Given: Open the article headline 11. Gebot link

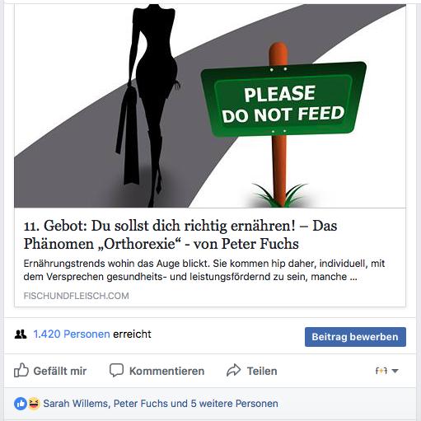Looking at the screenshot, I should (180, 235).
